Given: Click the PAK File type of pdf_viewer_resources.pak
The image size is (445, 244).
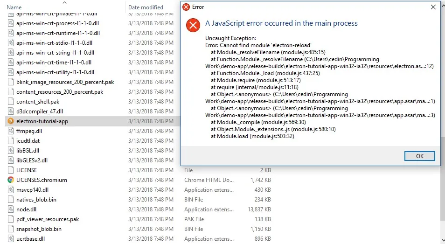Looking at the screenshot, I should click(x=194, y=219).
